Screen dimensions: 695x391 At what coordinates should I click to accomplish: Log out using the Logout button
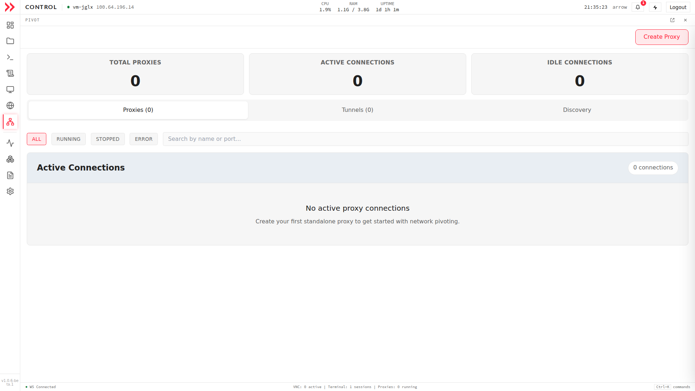678,7
